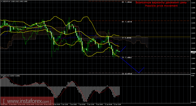Screen dimensions: 196x106
Task: Select the R1 1.0310 resistance label
Action: [127, 22]
